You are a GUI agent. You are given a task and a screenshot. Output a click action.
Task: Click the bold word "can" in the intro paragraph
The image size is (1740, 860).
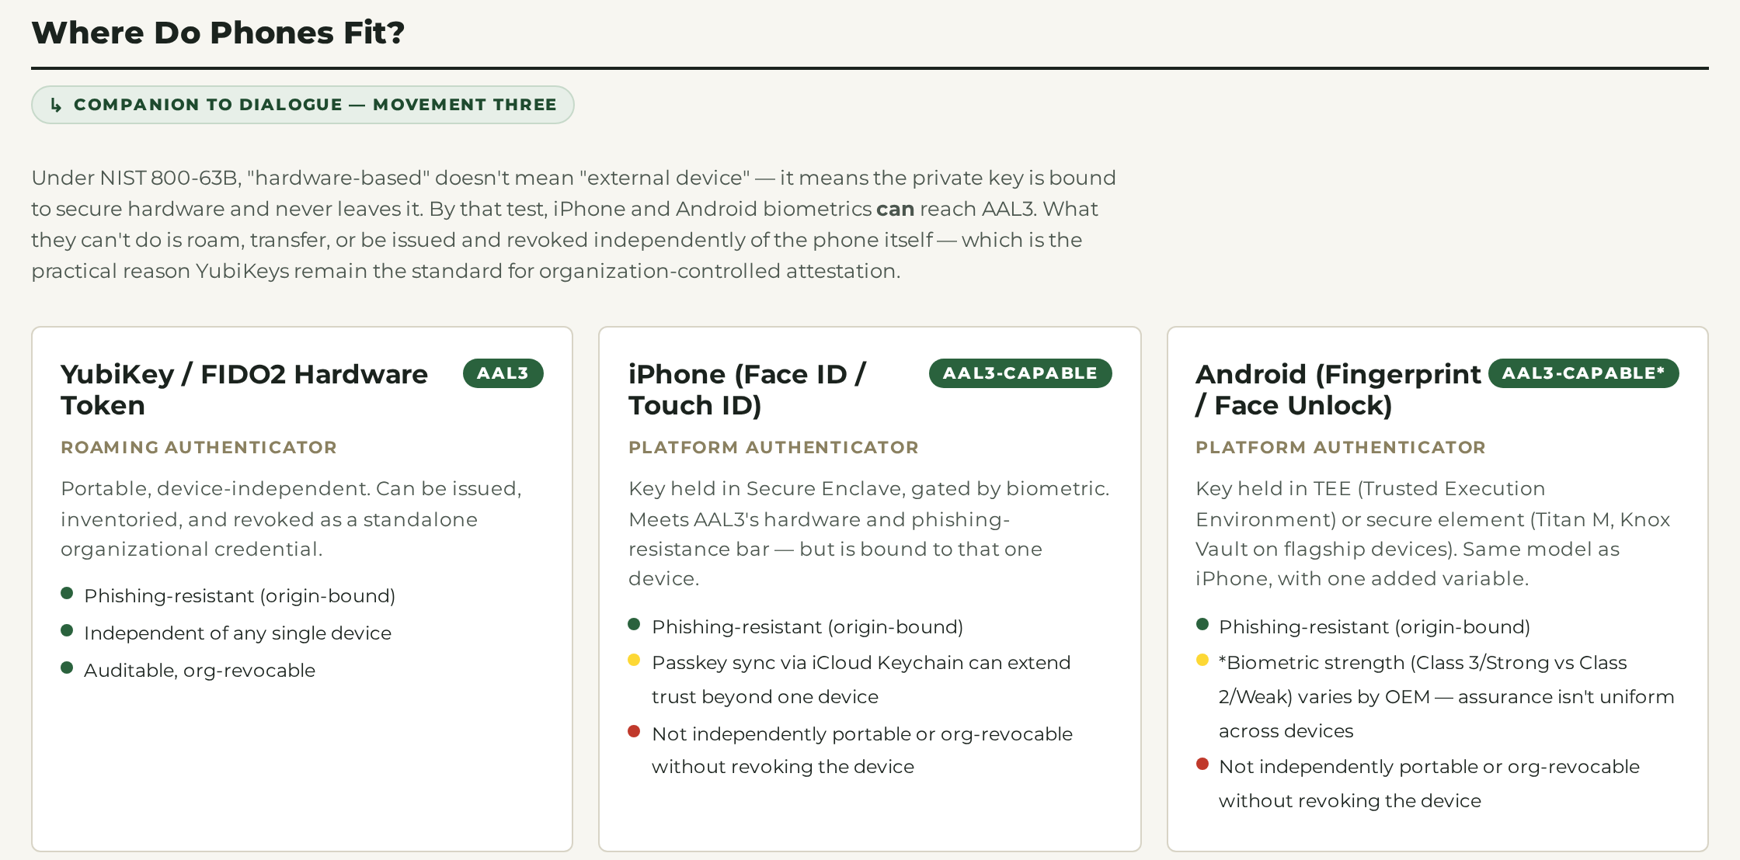pyautogui.click(x=895, y=209)
